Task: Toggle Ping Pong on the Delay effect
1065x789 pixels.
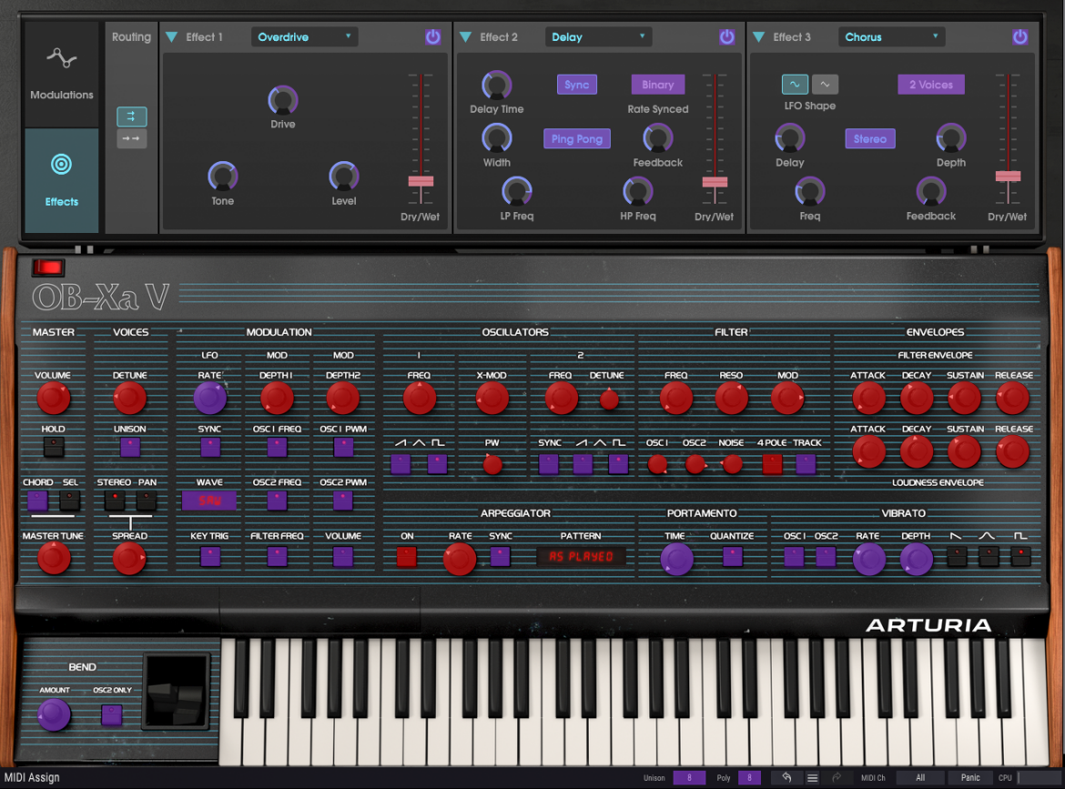Action: point(577,138)
